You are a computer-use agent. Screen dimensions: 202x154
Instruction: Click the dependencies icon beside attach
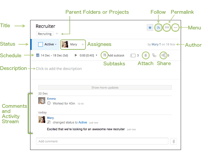coord(154,55)
